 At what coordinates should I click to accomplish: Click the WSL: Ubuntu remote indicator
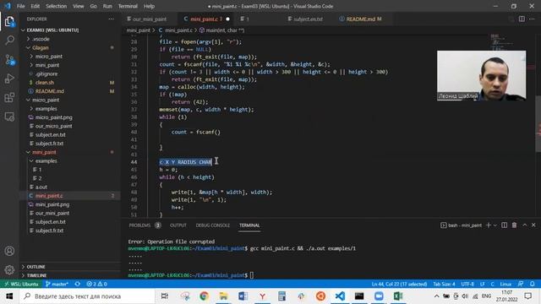tap(21, 284)
